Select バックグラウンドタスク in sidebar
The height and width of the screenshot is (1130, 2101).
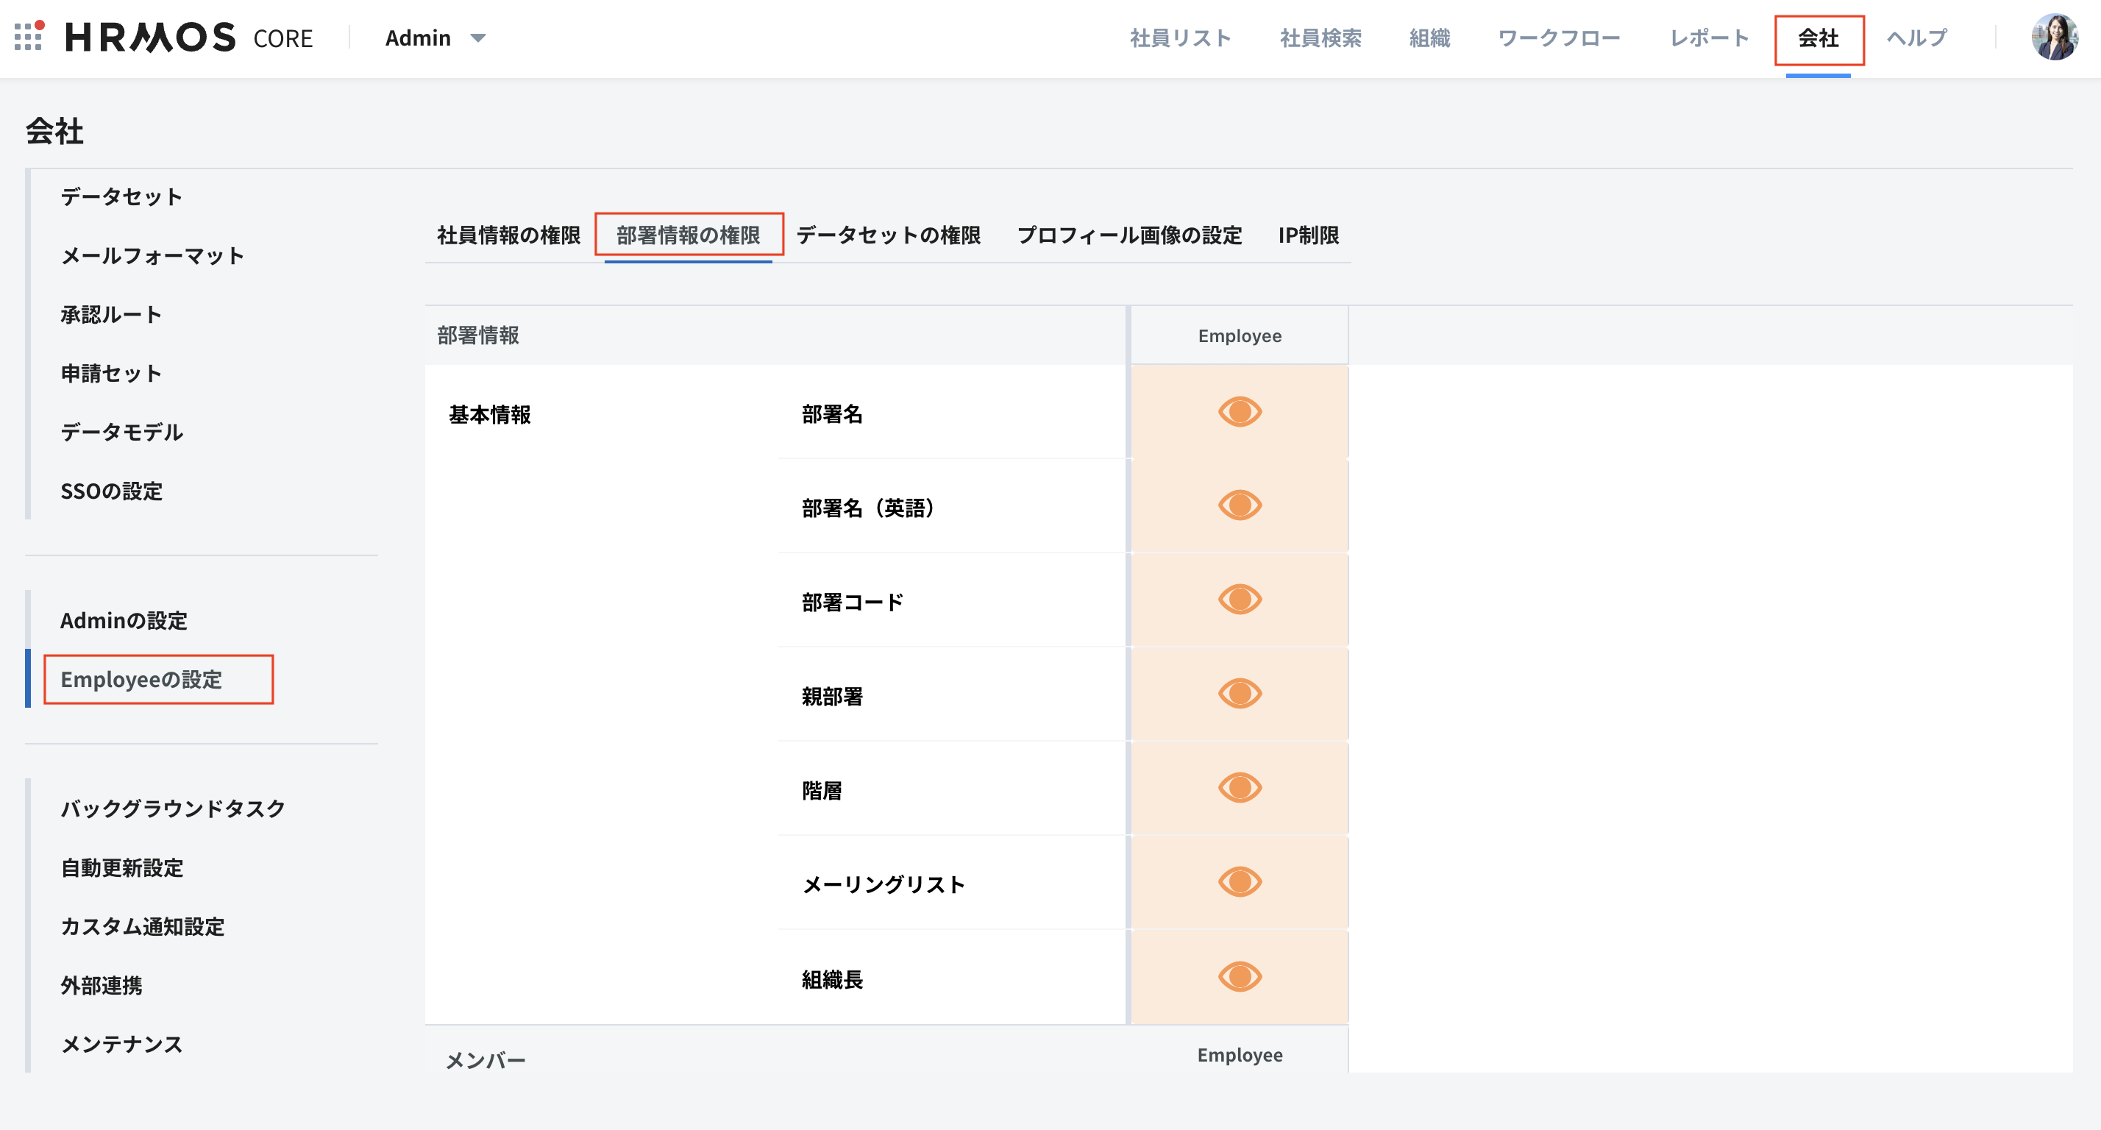click(x=173, y=809)
